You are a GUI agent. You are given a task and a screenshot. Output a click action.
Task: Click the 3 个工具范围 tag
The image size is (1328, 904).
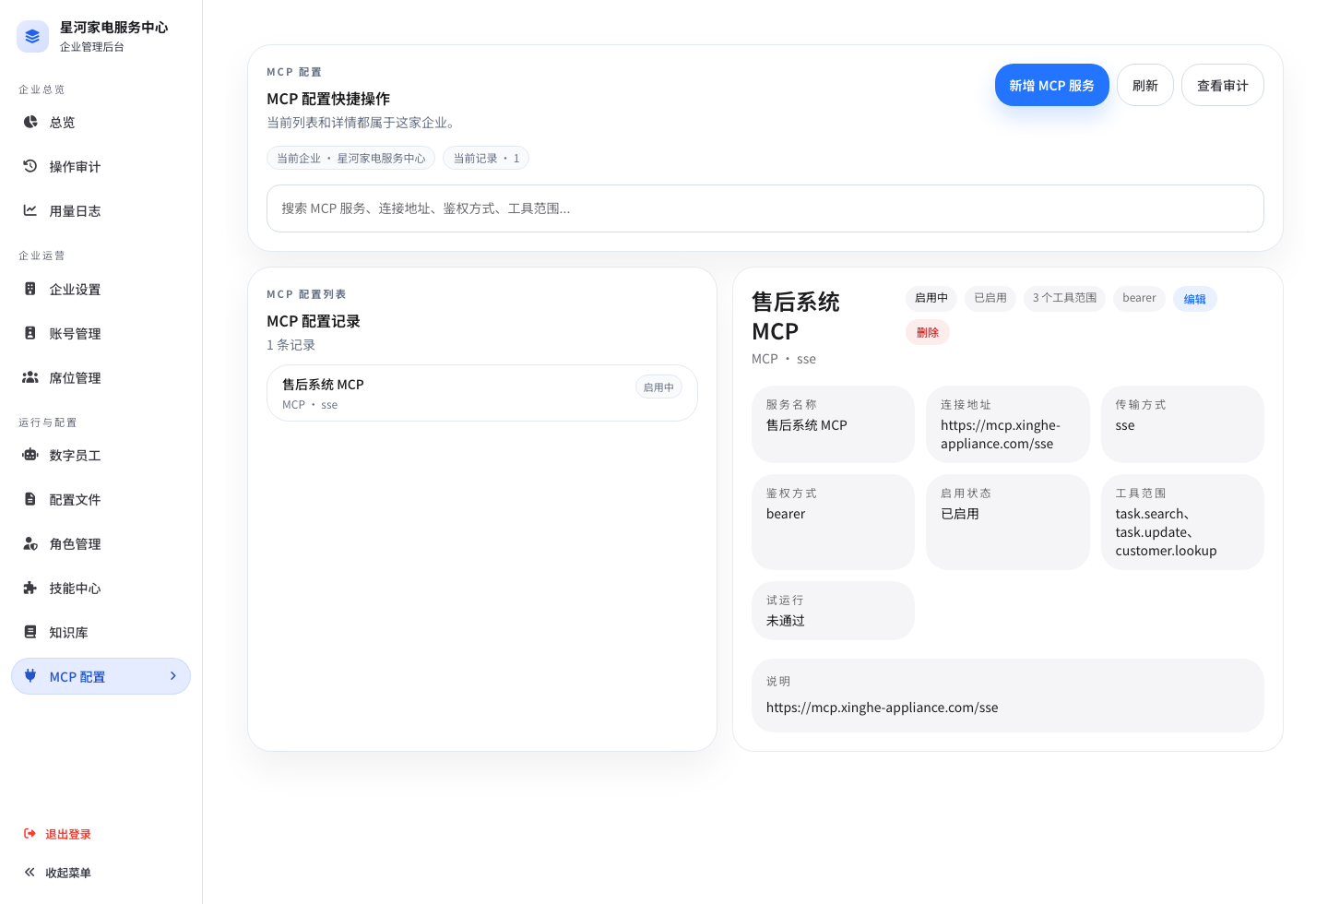(x=1064, y=298)
